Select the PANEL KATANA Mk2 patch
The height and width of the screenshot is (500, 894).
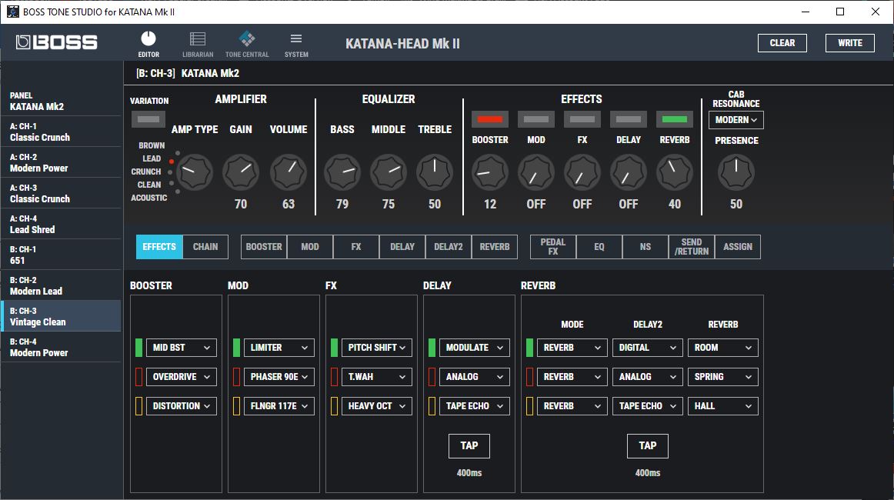(61, 101)
